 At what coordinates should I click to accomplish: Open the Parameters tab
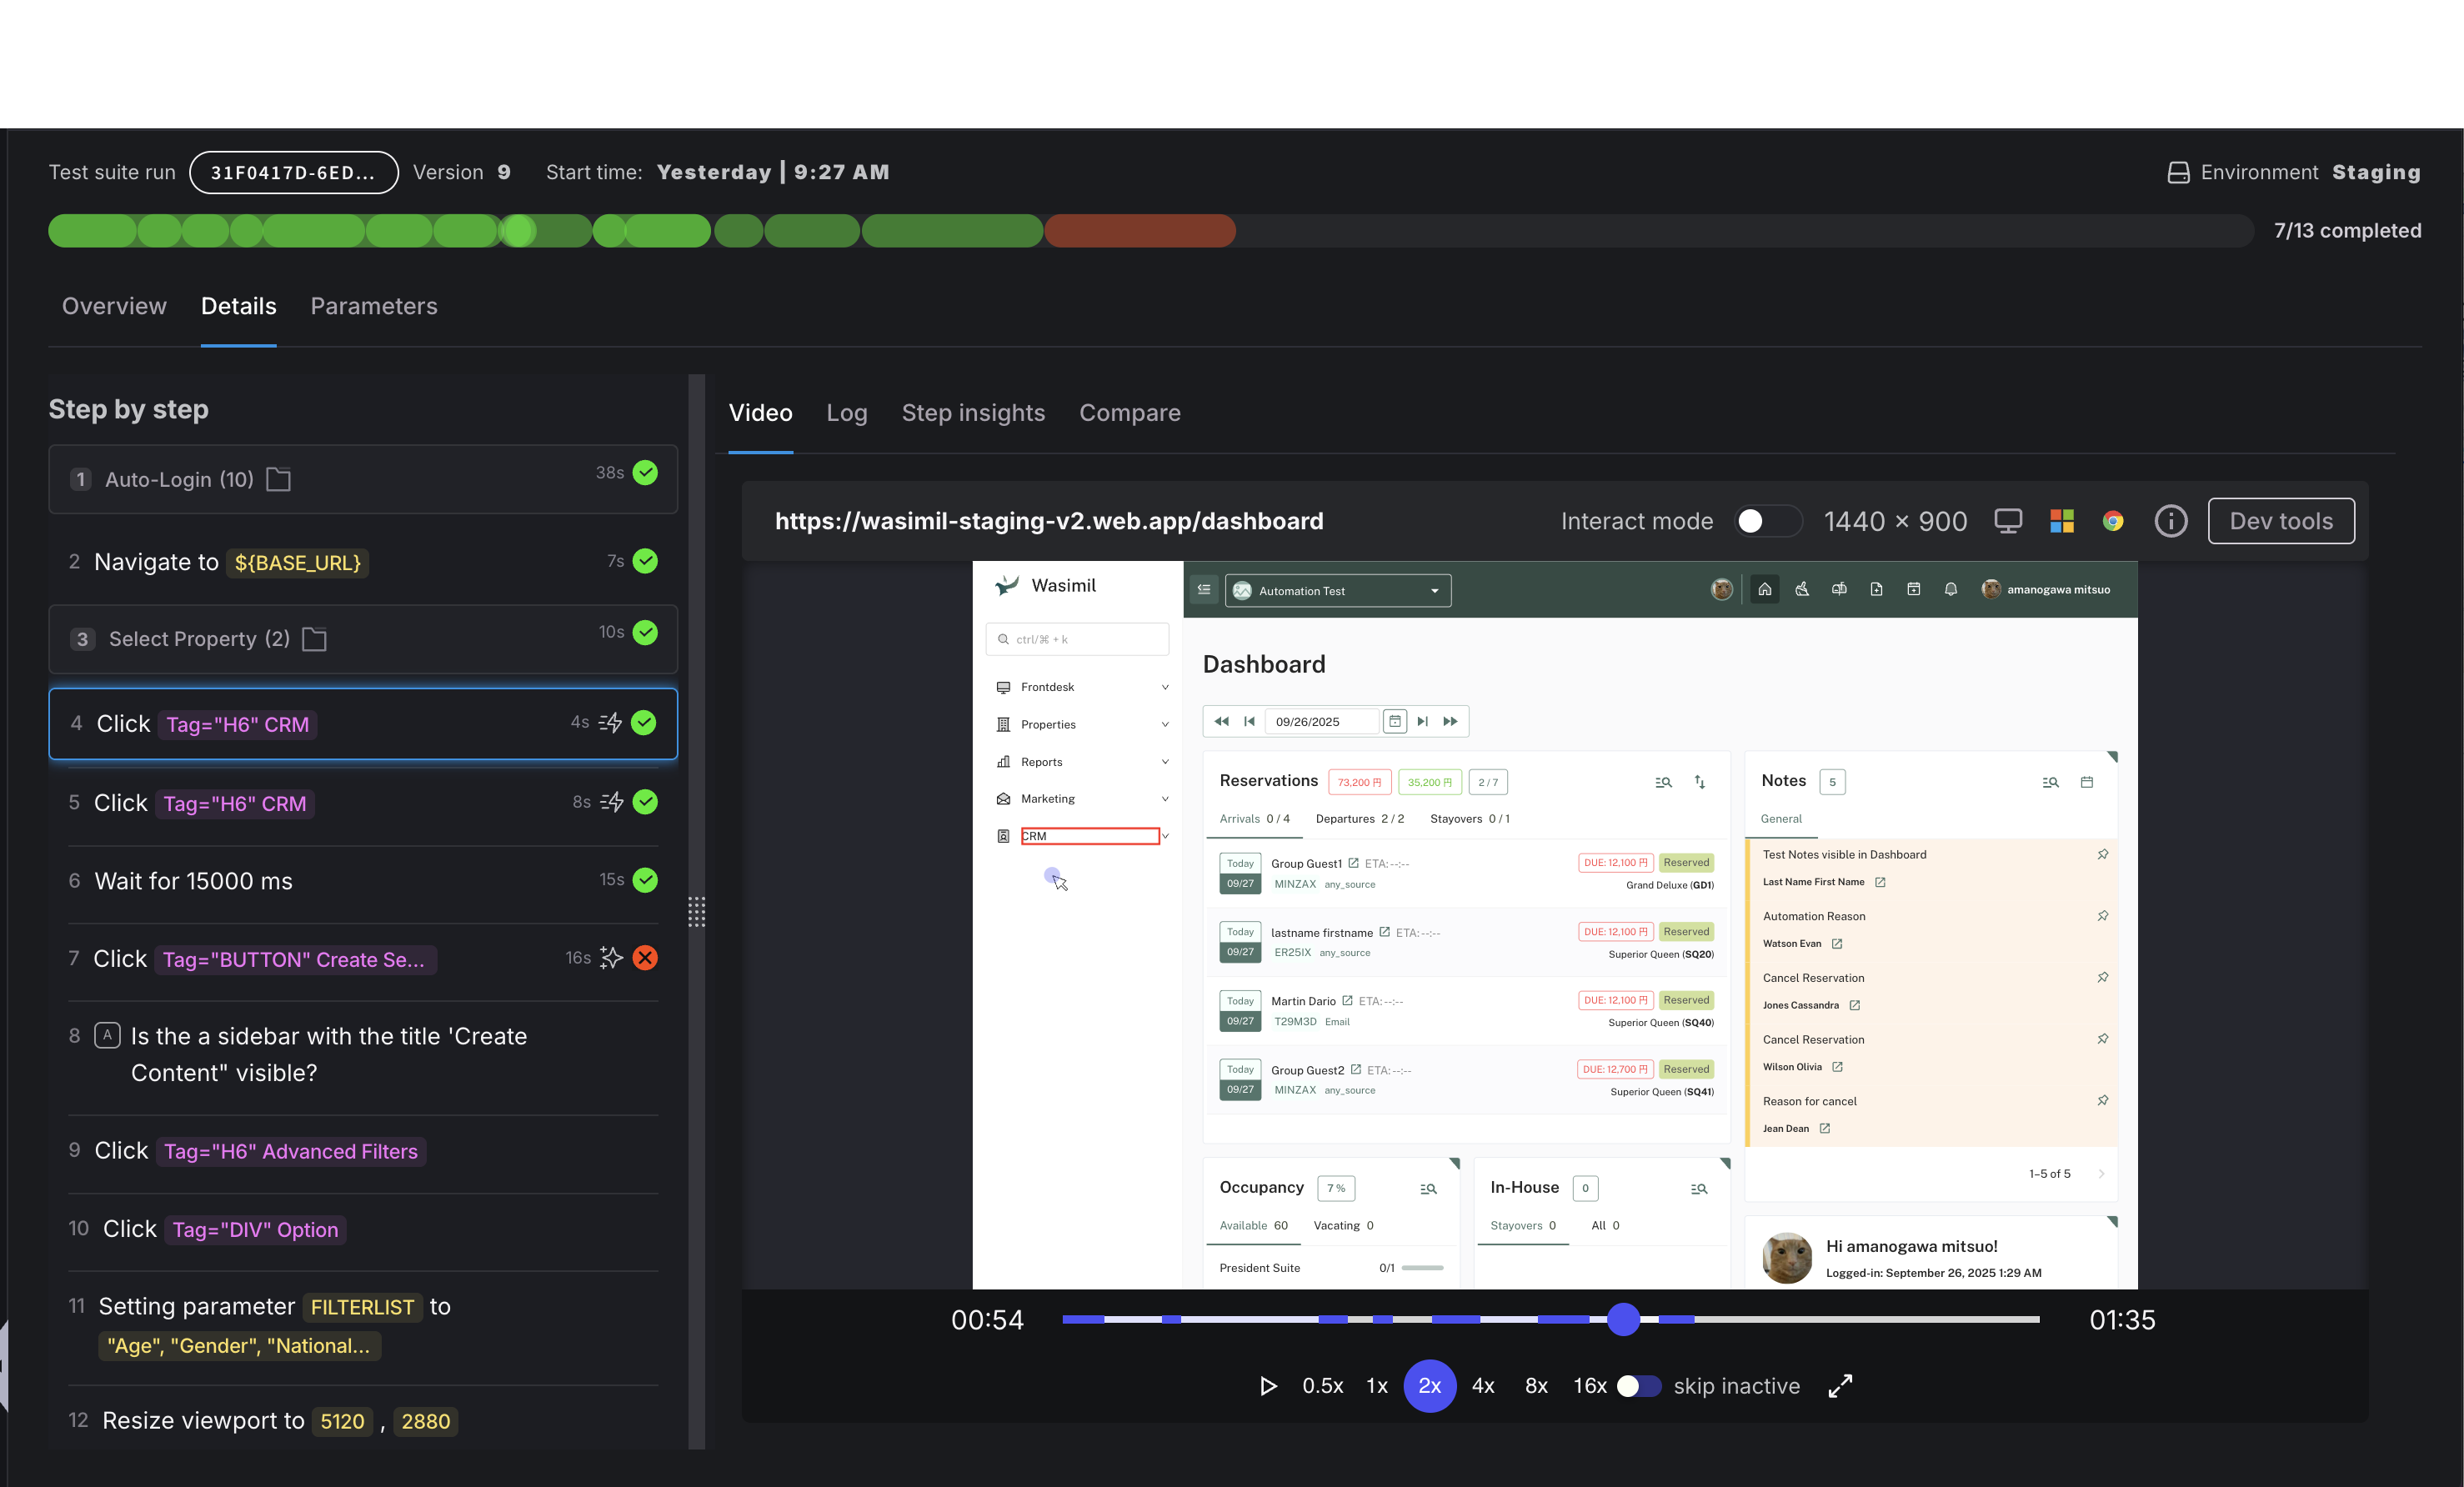tap(373, 306)
